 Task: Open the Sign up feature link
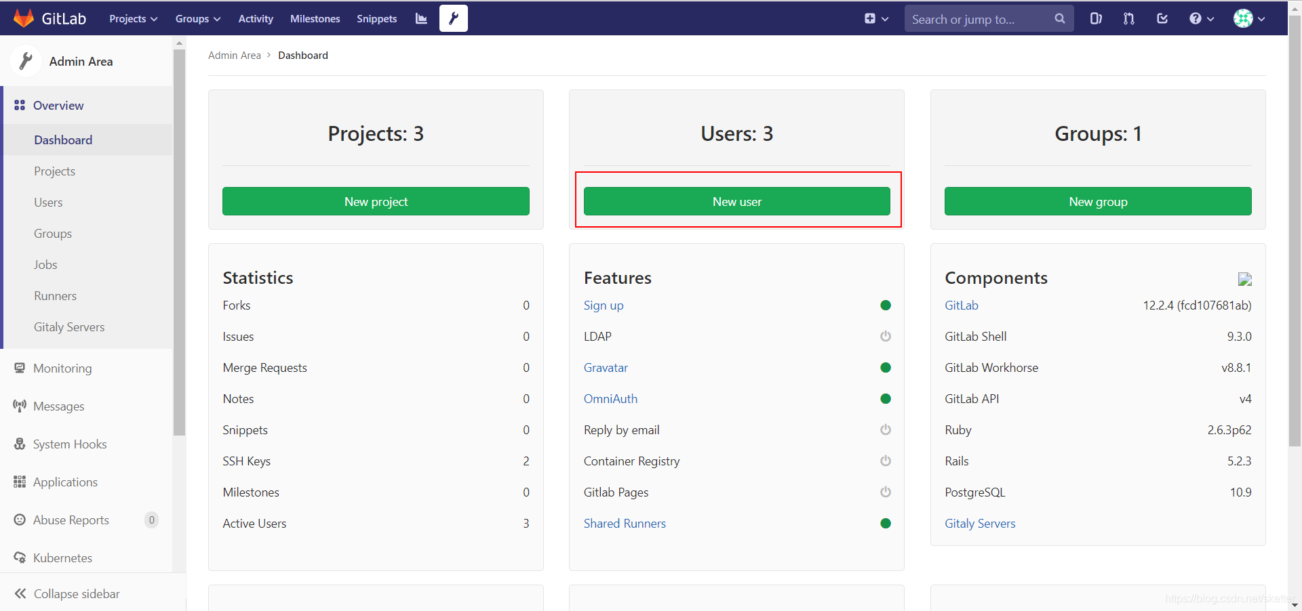[x=604, y=305]
